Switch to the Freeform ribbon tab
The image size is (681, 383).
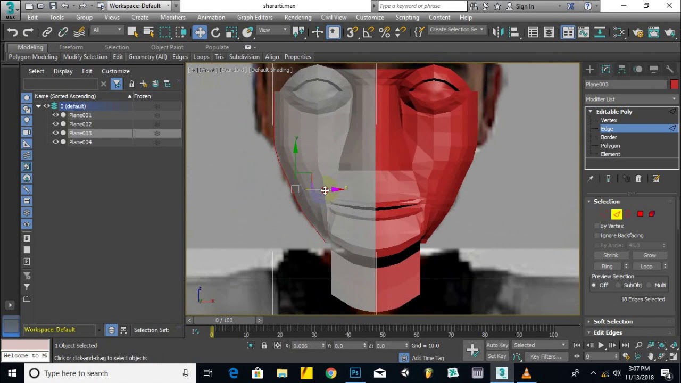pos(71,47)
